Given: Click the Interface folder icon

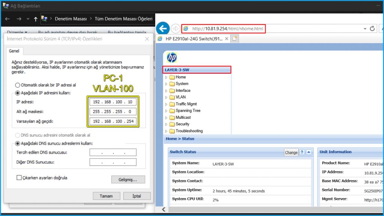Looking at the screenshot, I should pyautogui.click(x=172, y=90).
